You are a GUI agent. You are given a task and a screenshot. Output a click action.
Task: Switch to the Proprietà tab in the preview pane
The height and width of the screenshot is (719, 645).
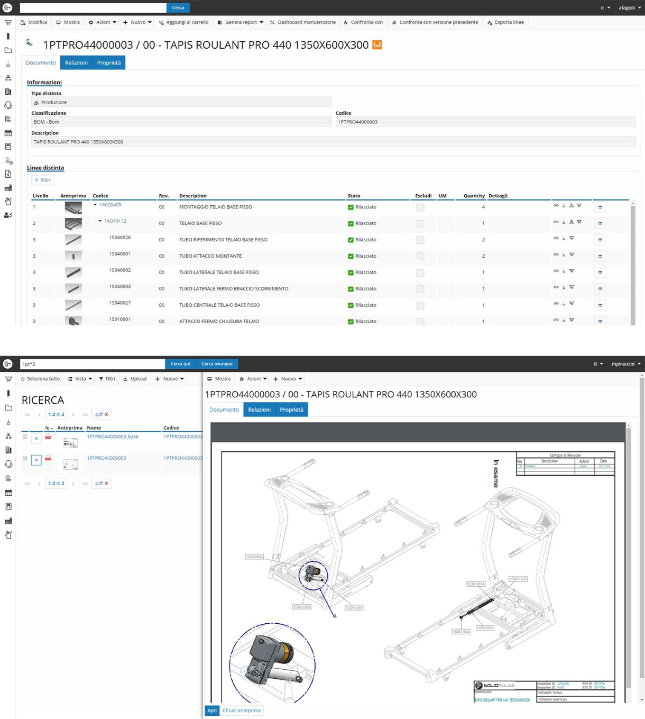pyautogui.click(x=291, y=409)
